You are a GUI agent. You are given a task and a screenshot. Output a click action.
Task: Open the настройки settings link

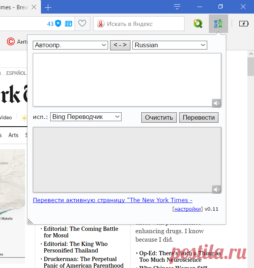(187, 209)
